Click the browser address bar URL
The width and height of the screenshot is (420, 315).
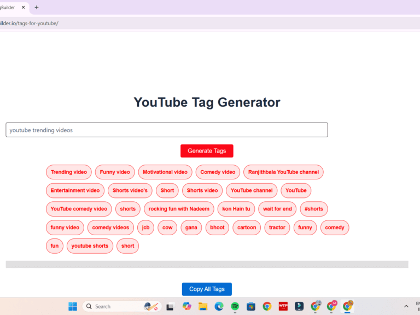[29, 24]
